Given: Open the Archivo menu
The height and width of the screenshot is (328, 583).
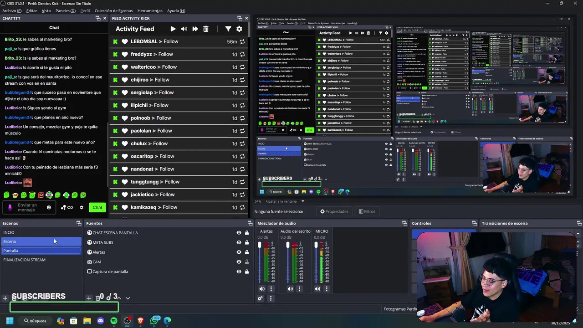Looking at the screenshot, I should coord(12,10).
